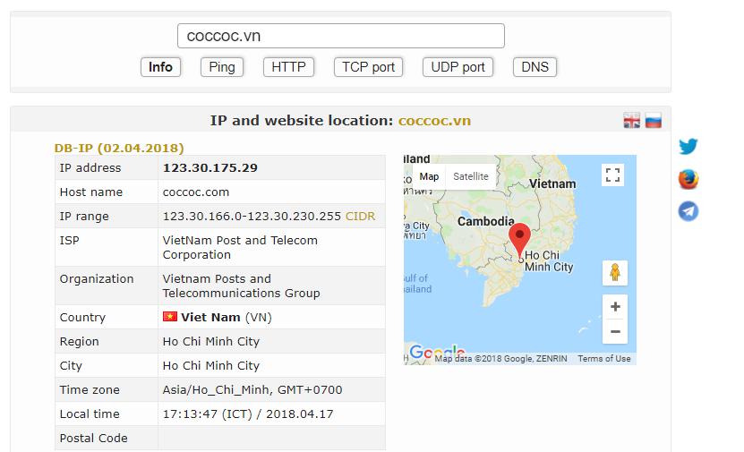This screenshot has width=744, height=452.
Task: Zoom out on the map
Action: click(615, 332)
